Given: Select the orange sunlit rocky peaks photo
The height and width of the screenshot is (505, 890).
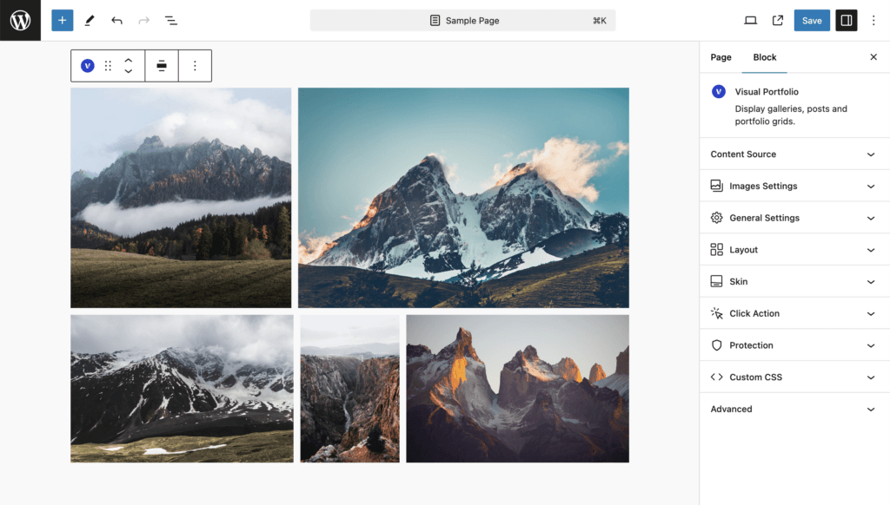Looking at the screenshot, I should [x=518, y=389].
